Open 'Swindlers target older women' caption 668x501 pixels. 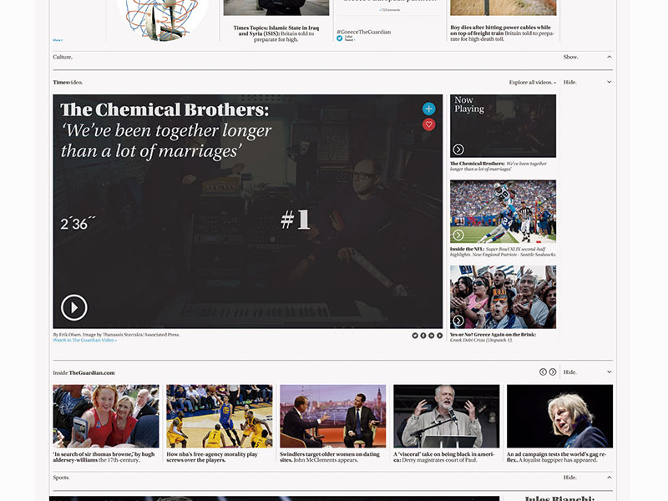[330, 457]
